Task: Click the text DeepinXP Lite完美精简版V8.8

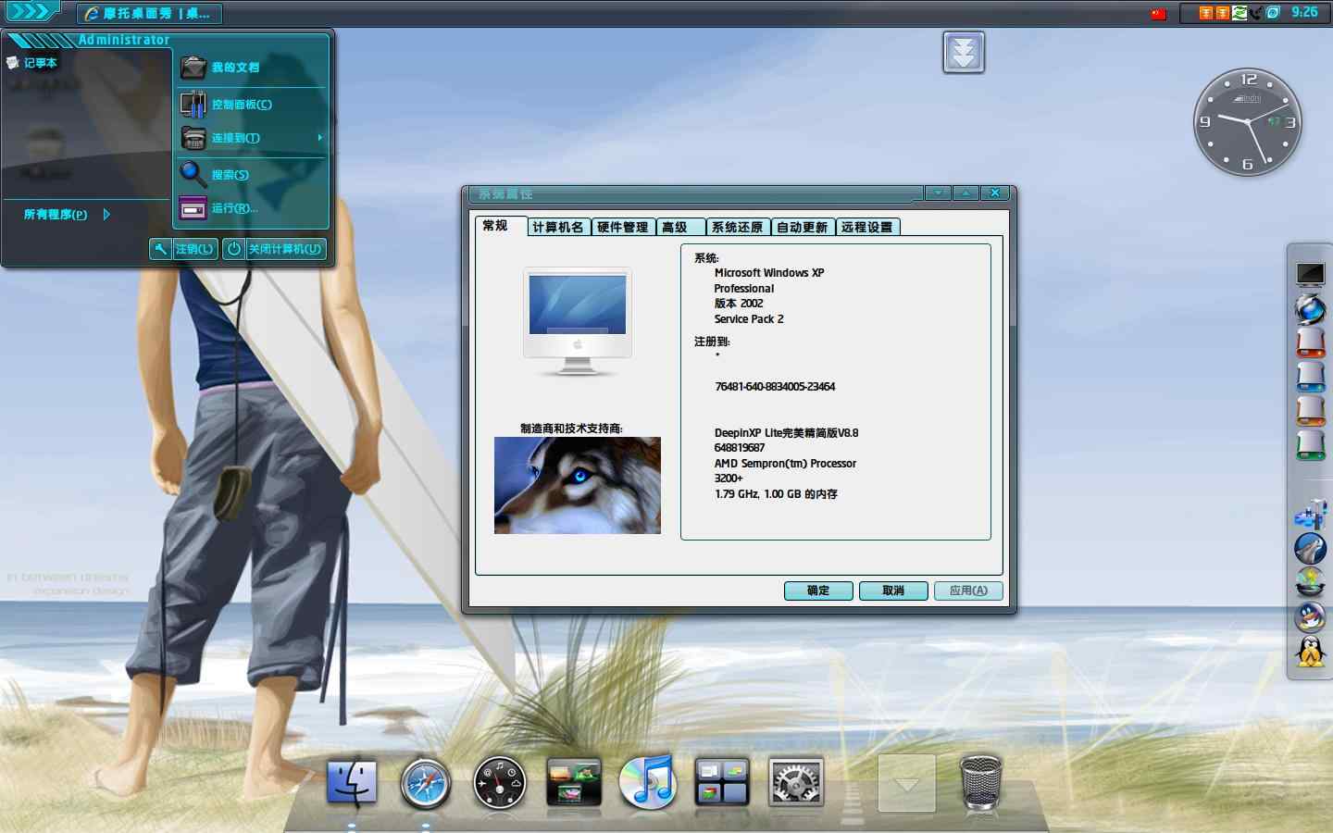Action: coord(786,432)
